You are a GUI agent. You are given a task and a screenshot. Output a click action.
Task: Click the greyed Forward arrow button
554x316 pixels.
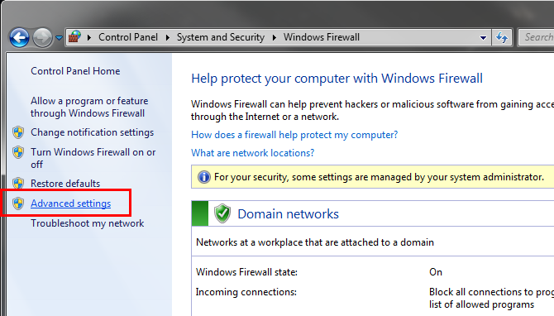click(42, 37)
